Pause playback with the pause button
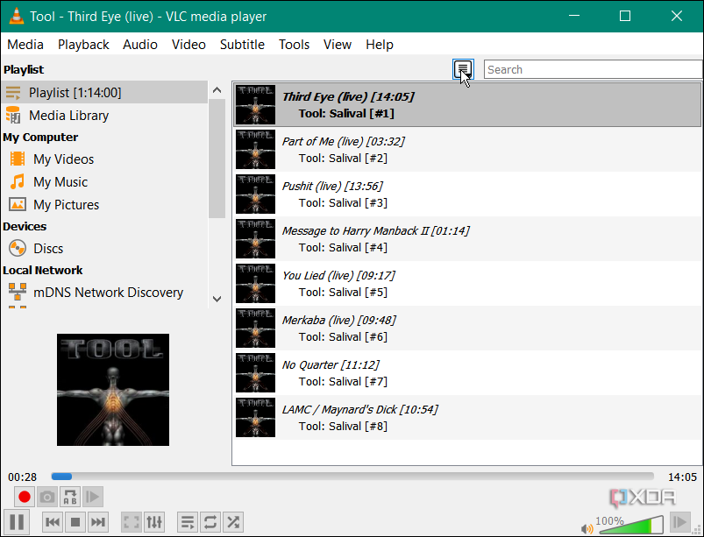The image size is (704, 537). 17,522
